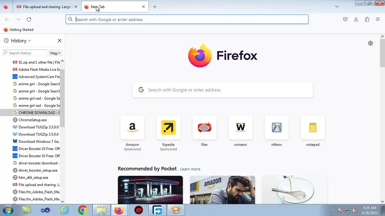Screen dimensions: 385x216
Task: Open the taskbar clock showing 5:25 AM
Action: click(370, 210)
